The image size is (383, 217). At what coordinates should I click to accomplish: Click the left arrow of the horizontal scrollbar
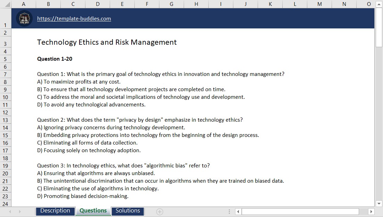click(238, 211)
